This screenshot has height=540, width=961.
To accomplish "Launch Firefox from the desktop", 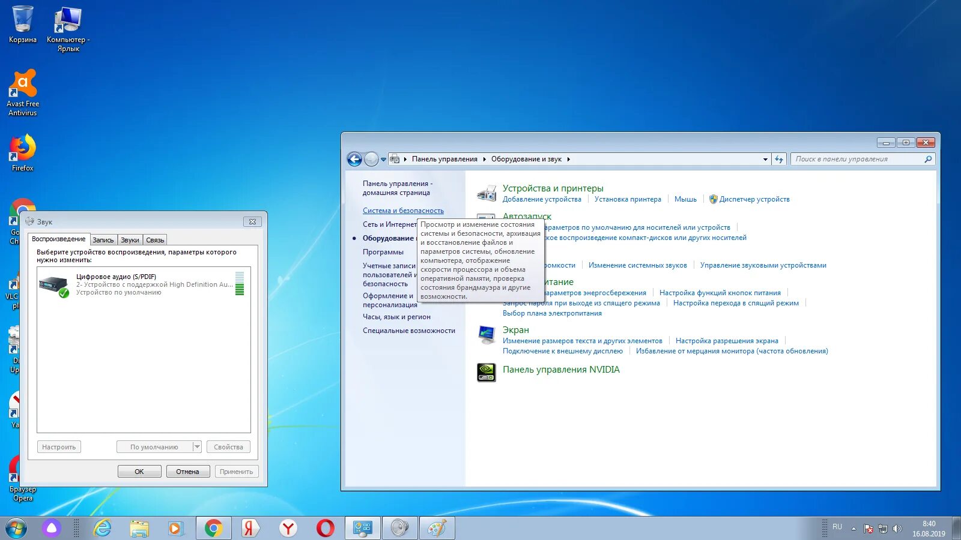I will [23, 152].
